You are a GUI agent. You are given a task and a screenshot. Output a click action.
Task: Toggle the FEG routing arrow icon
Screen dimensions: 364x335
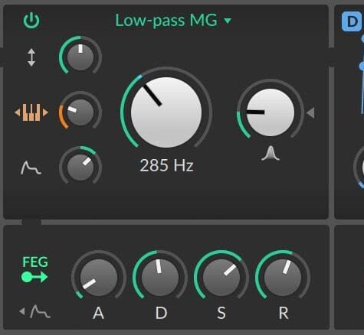pyautogui.click(x=34, y=277)
